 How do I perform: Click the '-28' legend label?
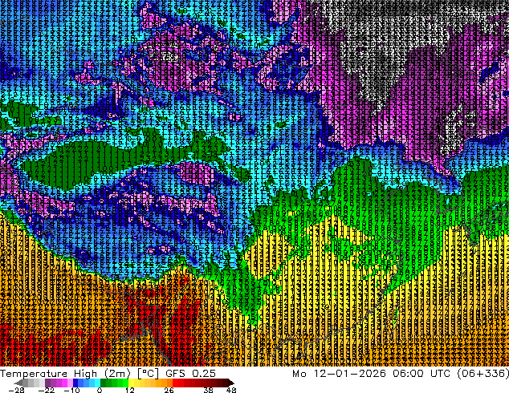pyautogui.click(x=16, y=390)
